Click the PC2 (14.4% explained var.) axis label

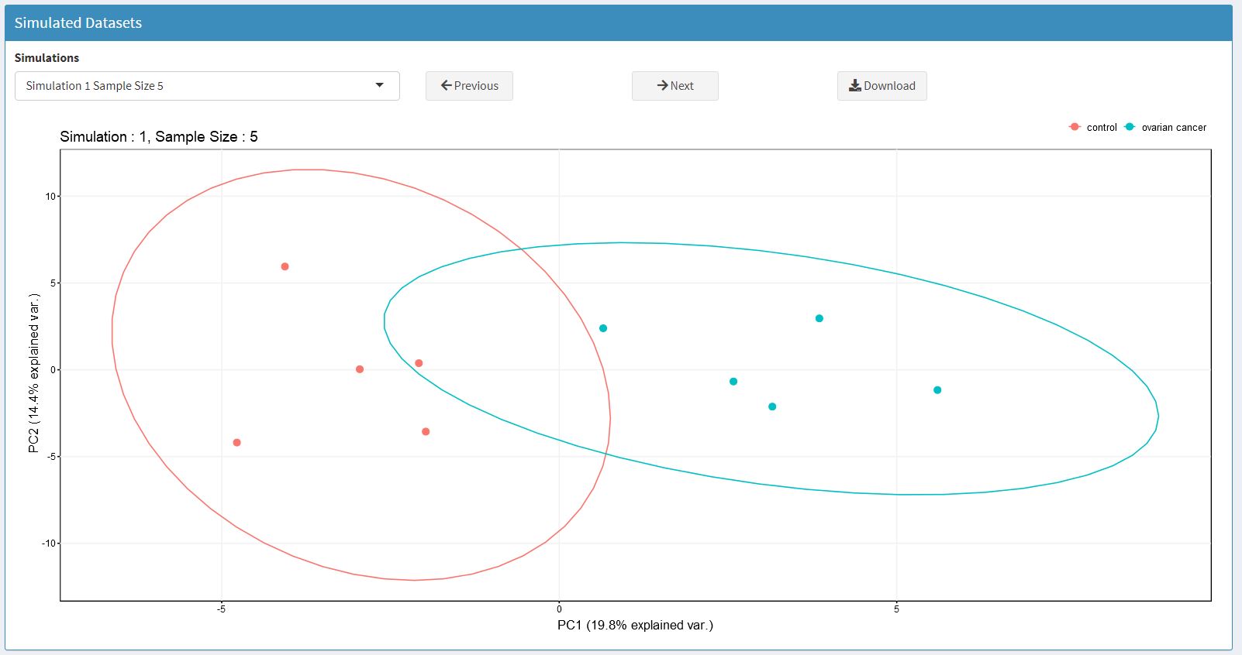(x=33, y=373)
